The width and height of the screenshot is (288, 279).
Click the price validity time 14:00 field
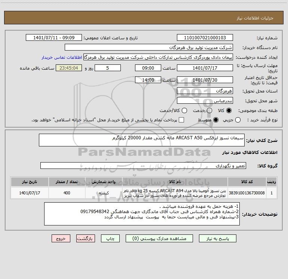pos(148,80)
